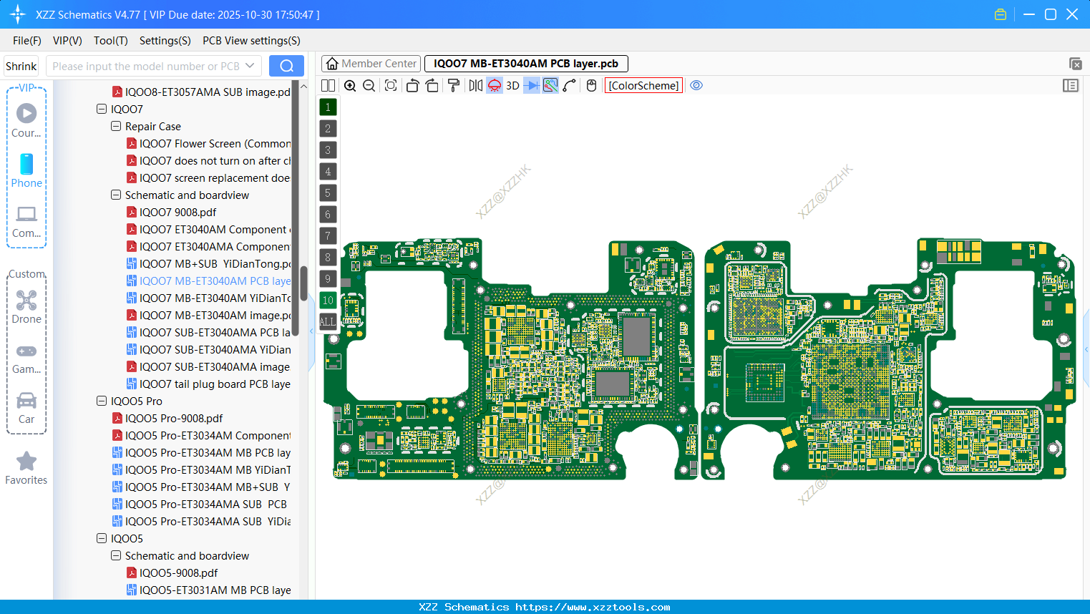Screen dimensions: 1090x614
Task: Switch to IQOO7 MB-ET3040AM PCB layer tab
Action: click(526, 63)
